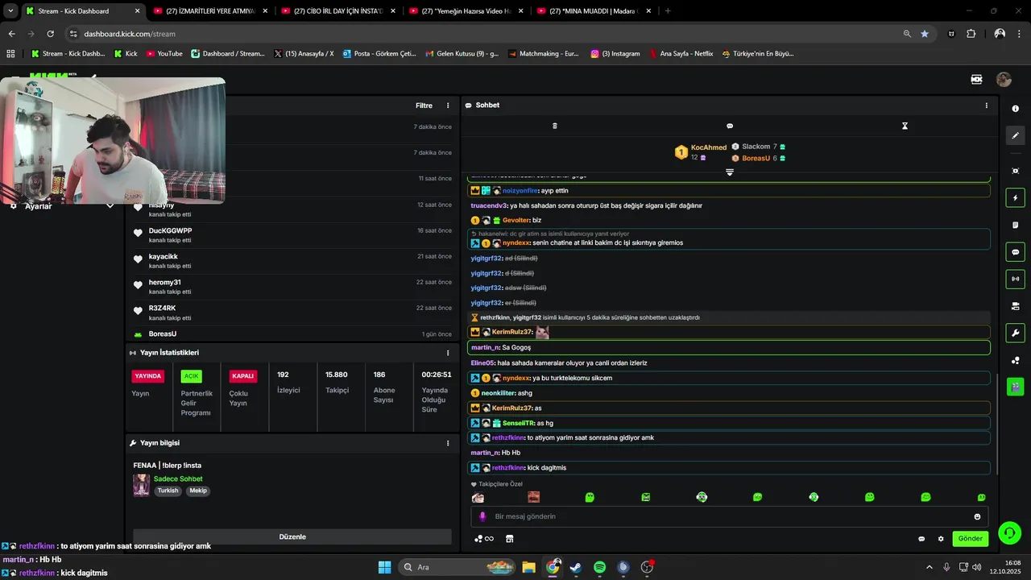Image resolution: width=1031 pixels, height=580 pixels.
Task: Click the screen capture frame icon in sidebar
Action: pyautogui.click(x=1015, y=171)
